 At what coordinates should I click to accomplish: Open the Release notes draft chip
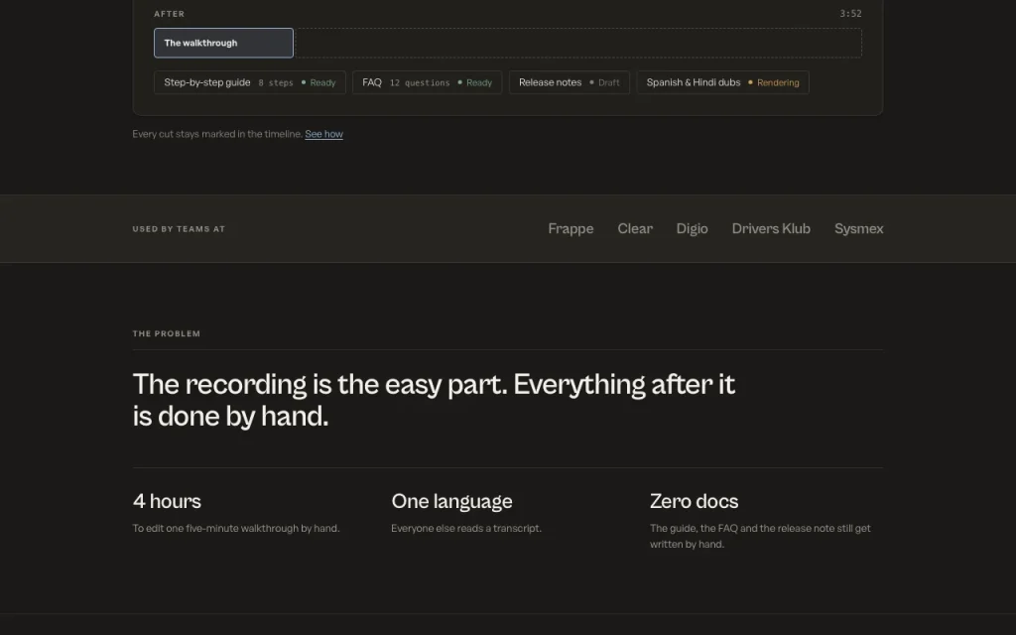click(569, 82)
